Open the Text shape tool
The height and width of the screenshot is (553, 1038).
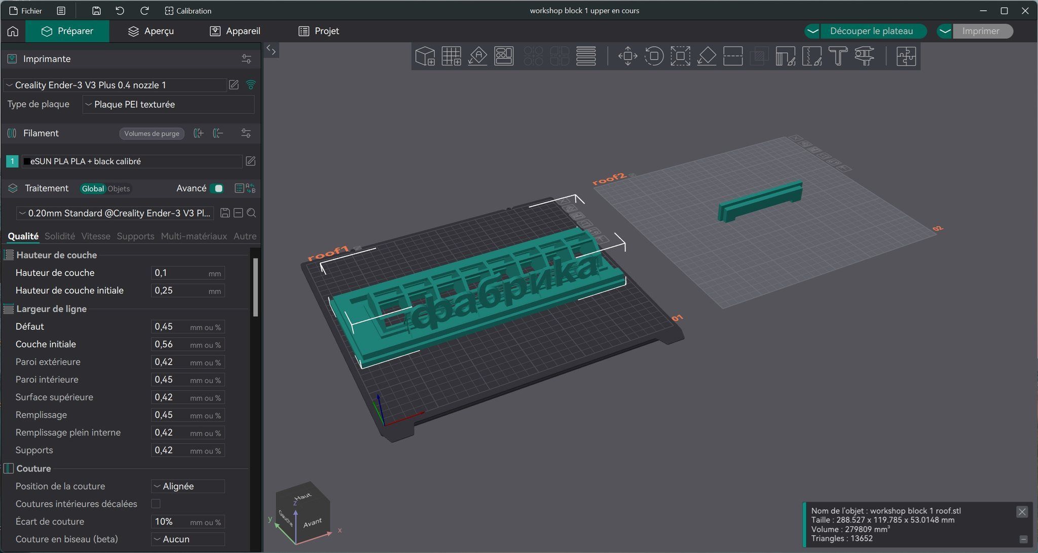838,56
